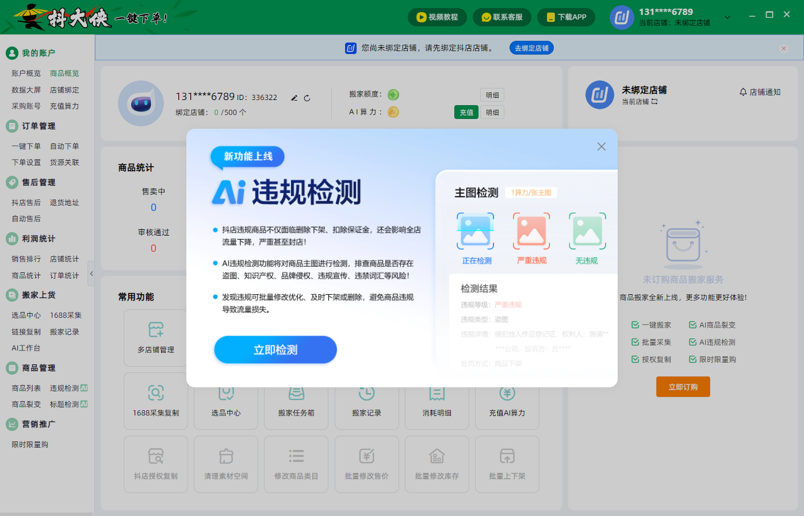Image resolution: width=804 pixels, height=516 pixels.
Task: Open 抖店售后 in sidebar
Action: [x=26, y=203]
